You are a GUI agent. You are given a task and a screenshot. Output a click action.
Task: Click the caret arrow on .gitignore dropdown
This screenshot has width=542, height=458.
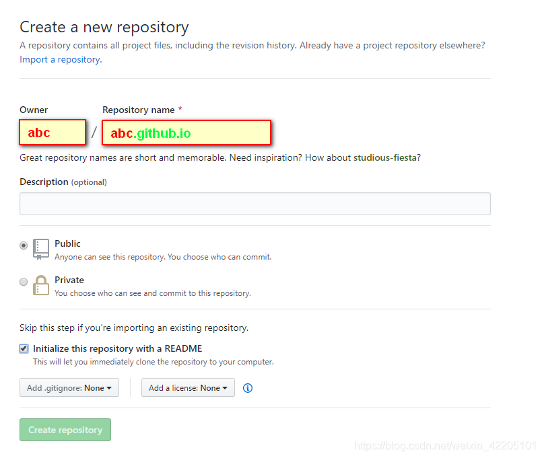click(x=109, y=388)
